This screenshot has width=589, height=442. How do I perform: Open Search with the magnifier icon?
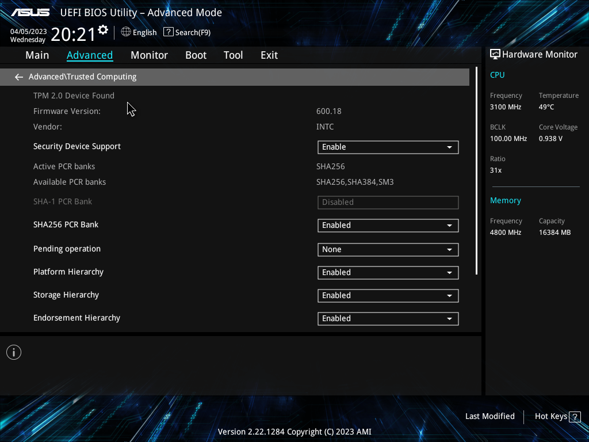[x=167, y=32]
